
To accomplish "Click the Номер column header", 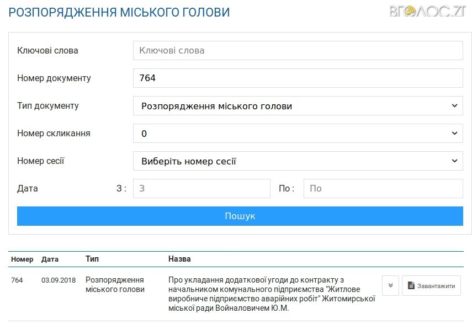I will pos(22,259).
